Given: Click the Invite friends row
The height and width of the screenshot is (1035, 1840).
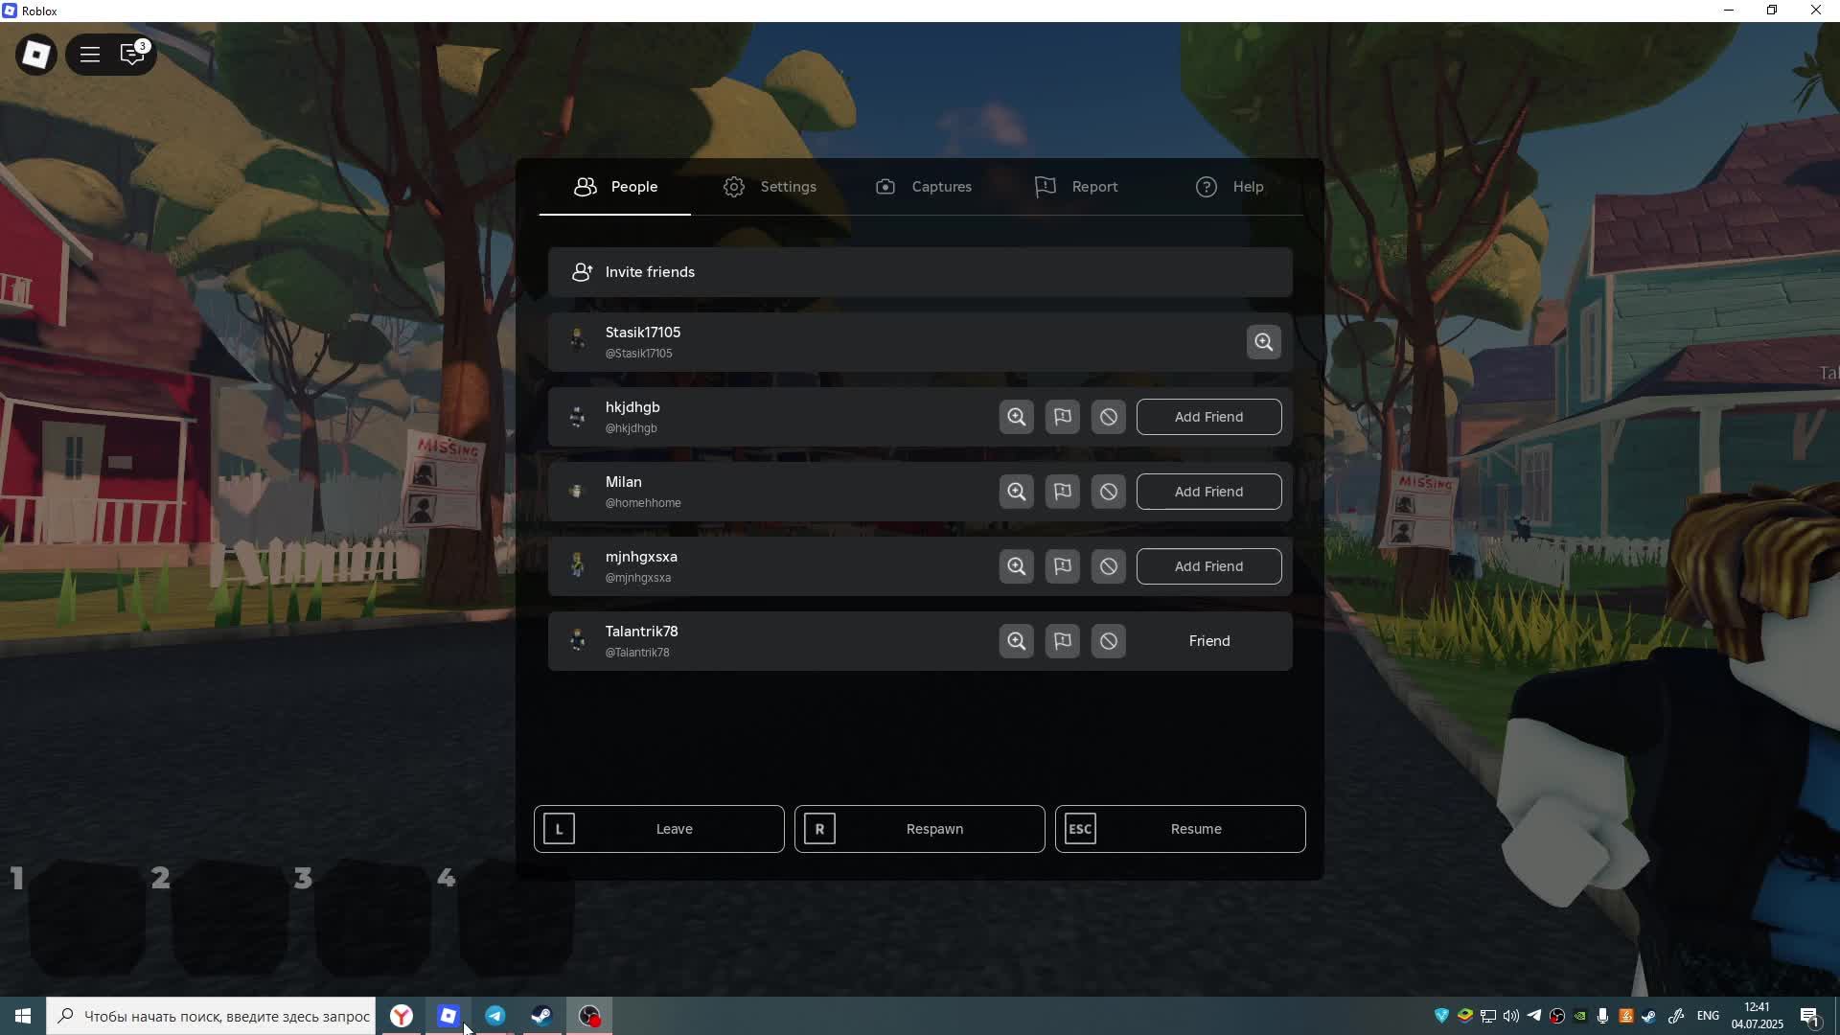Looking at the screenshot, I should tap(920, 272).
